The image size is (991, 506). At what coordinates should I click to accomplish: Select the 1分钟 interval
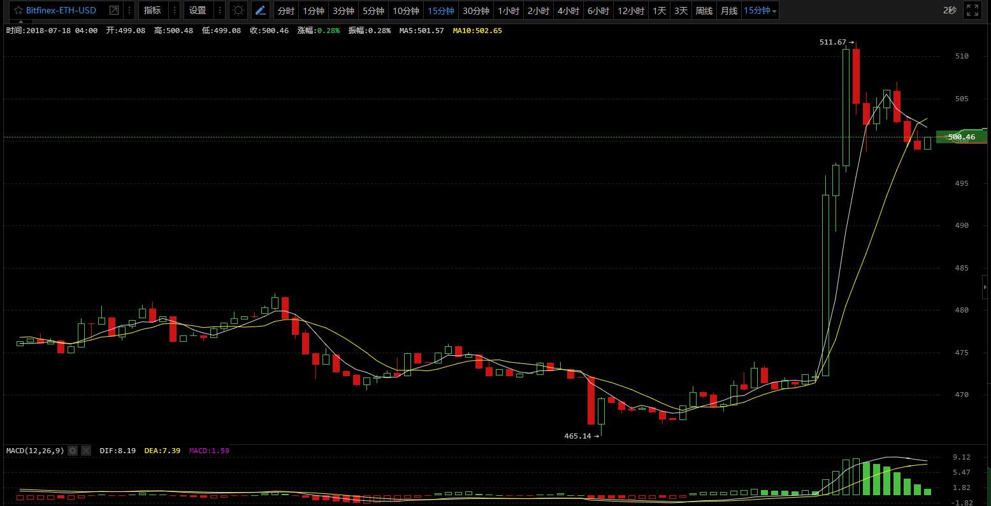314,10
